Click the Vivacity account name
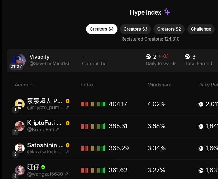Viewport: 218px width, 179px height. [39, 57]
